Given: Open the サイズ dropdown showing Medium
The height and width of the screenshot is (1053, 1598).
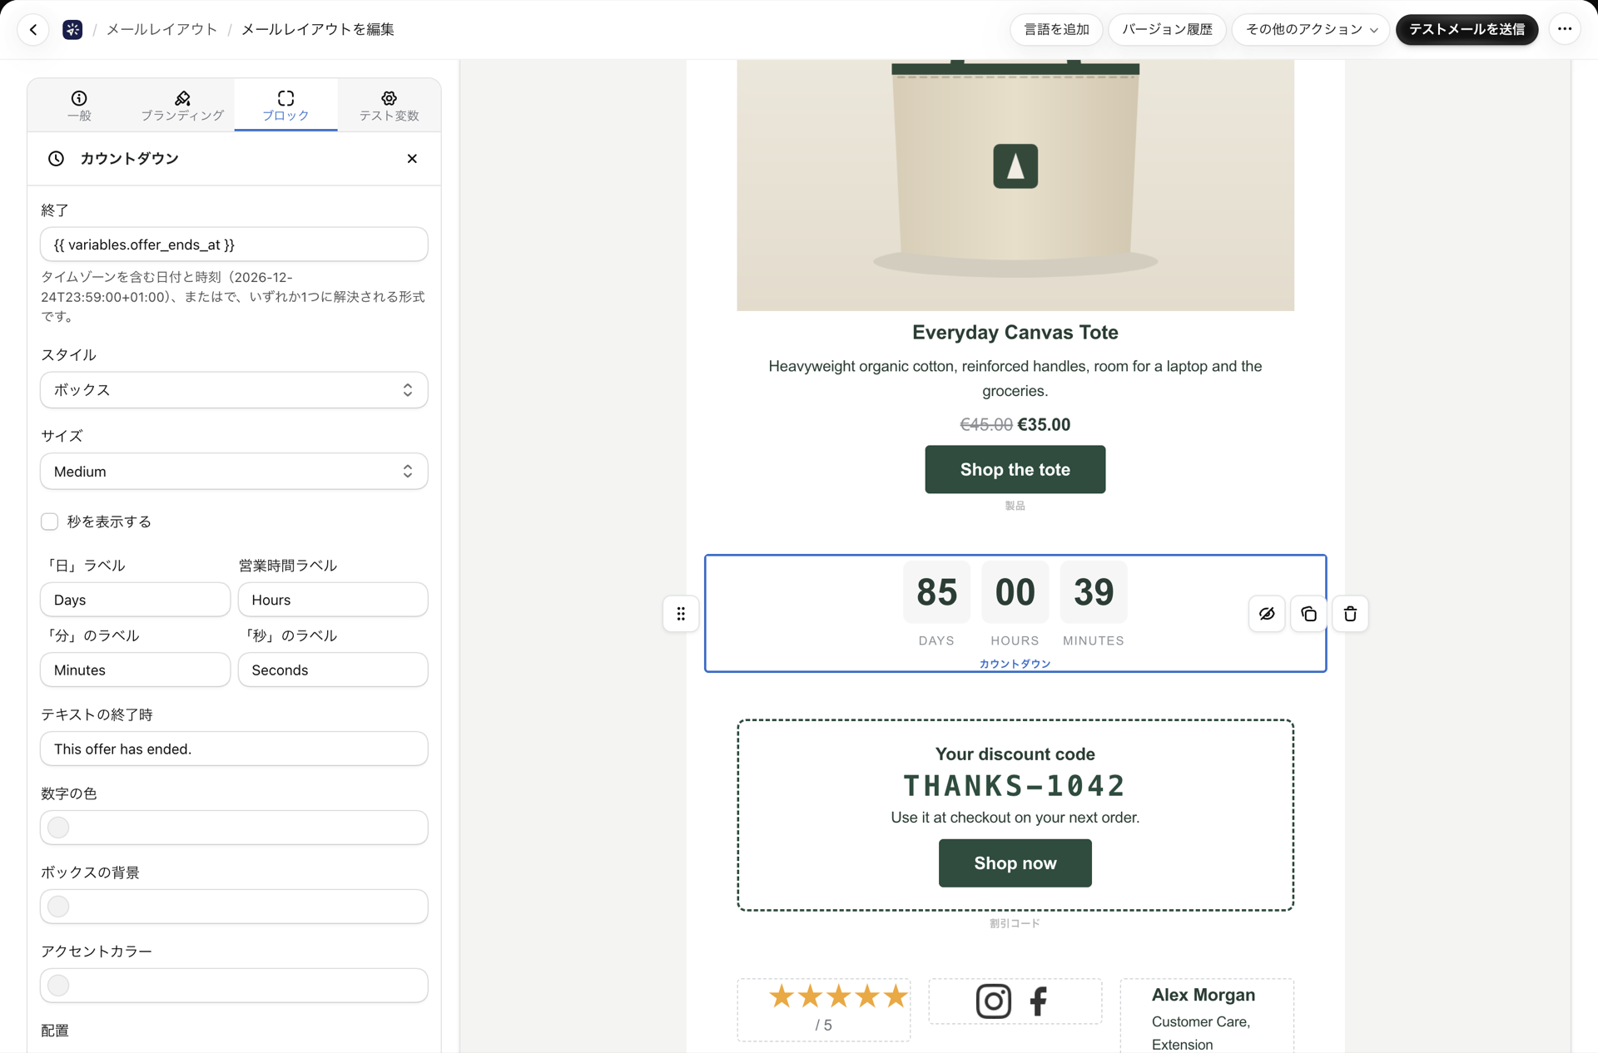Looking at the screenshot, I should [234, 472].
